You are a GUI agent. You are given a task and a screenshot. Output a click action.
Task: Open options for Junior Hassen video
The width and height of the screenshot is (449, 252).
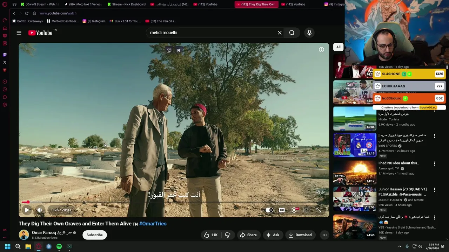pyautogui.click(x=434, y=190)
